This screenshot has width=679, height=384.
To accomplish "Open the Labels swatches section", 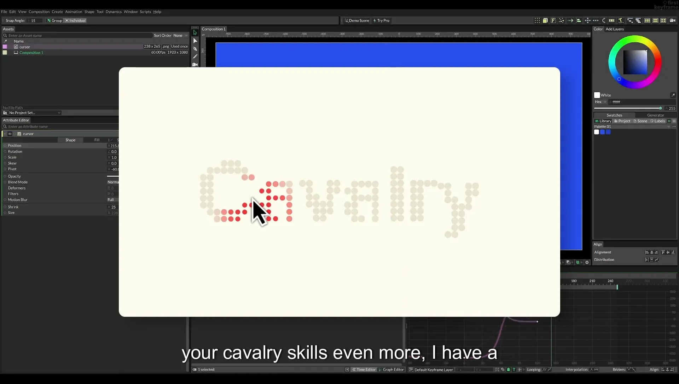I will click(x=658, y=121).
